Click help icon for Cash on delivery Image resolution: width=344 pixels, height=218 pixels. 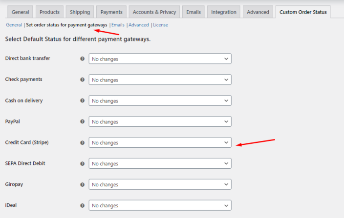[x=82, y=101]
